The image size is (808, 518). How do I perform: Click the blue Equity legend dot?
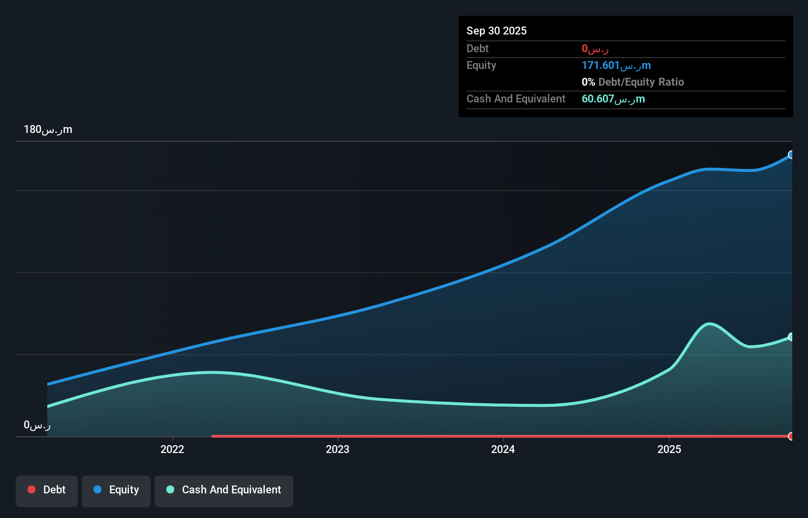(97, 489)
